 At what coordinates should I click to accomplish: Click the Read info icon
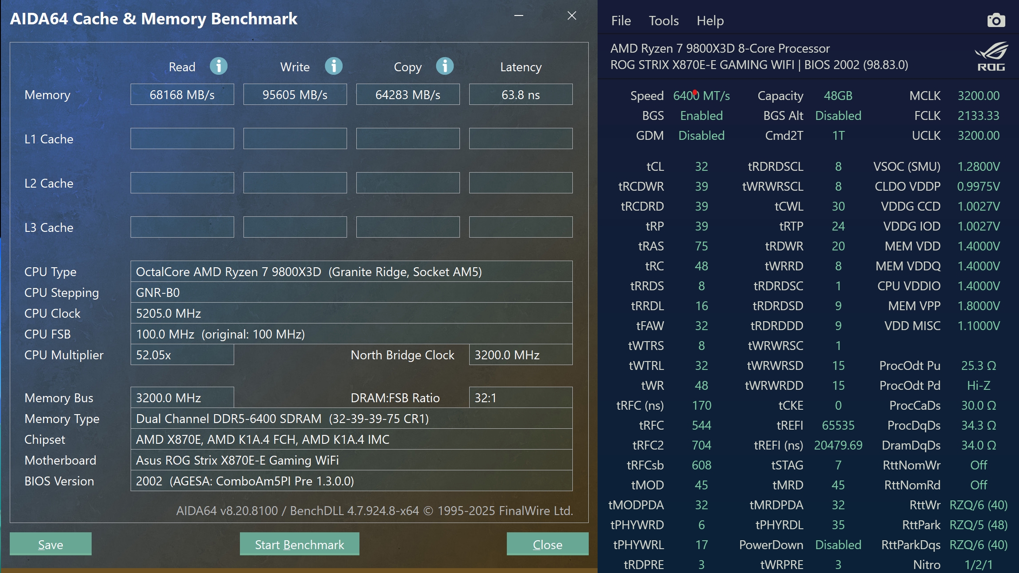click(219, 66)
